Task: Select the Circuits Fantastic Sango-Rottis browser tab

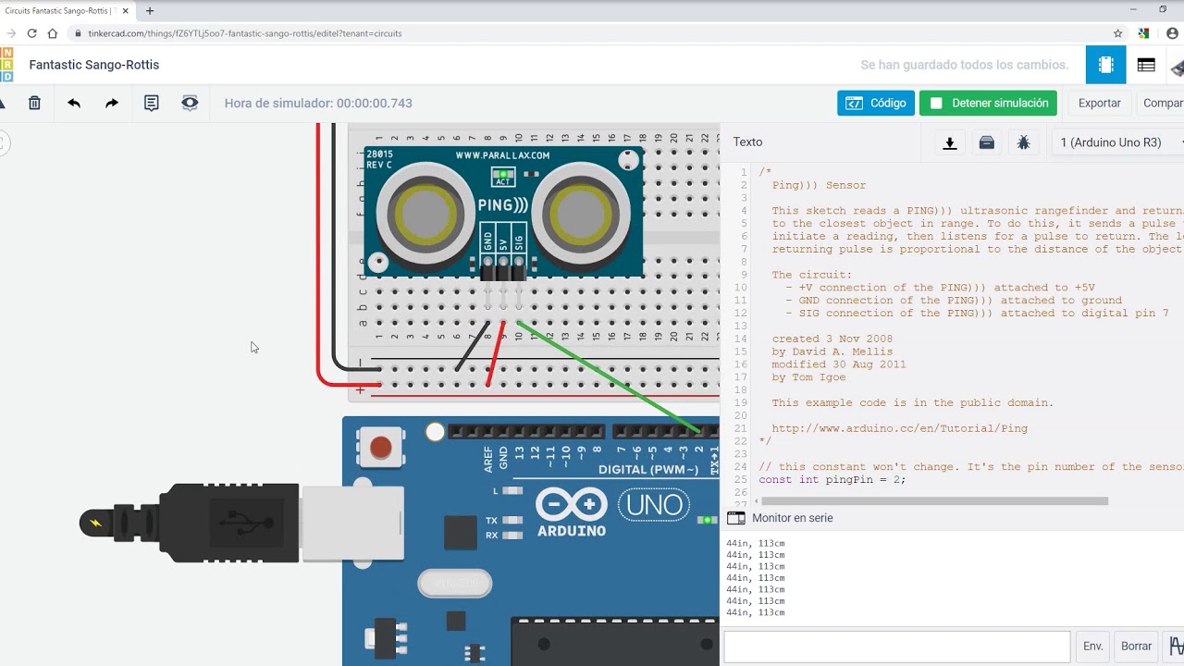Action: (x=65, y=11)
